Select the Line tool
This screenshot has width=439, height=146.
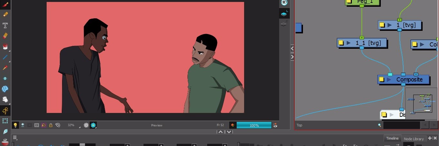point(5,57)
